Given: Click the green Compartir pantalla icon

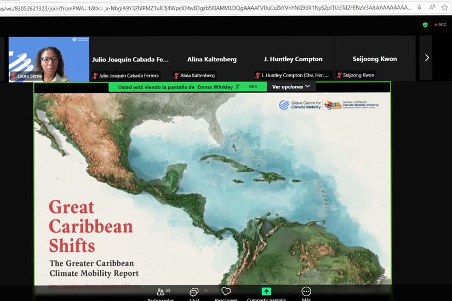Looking at the screenshot, I should (x=266, y=292).
